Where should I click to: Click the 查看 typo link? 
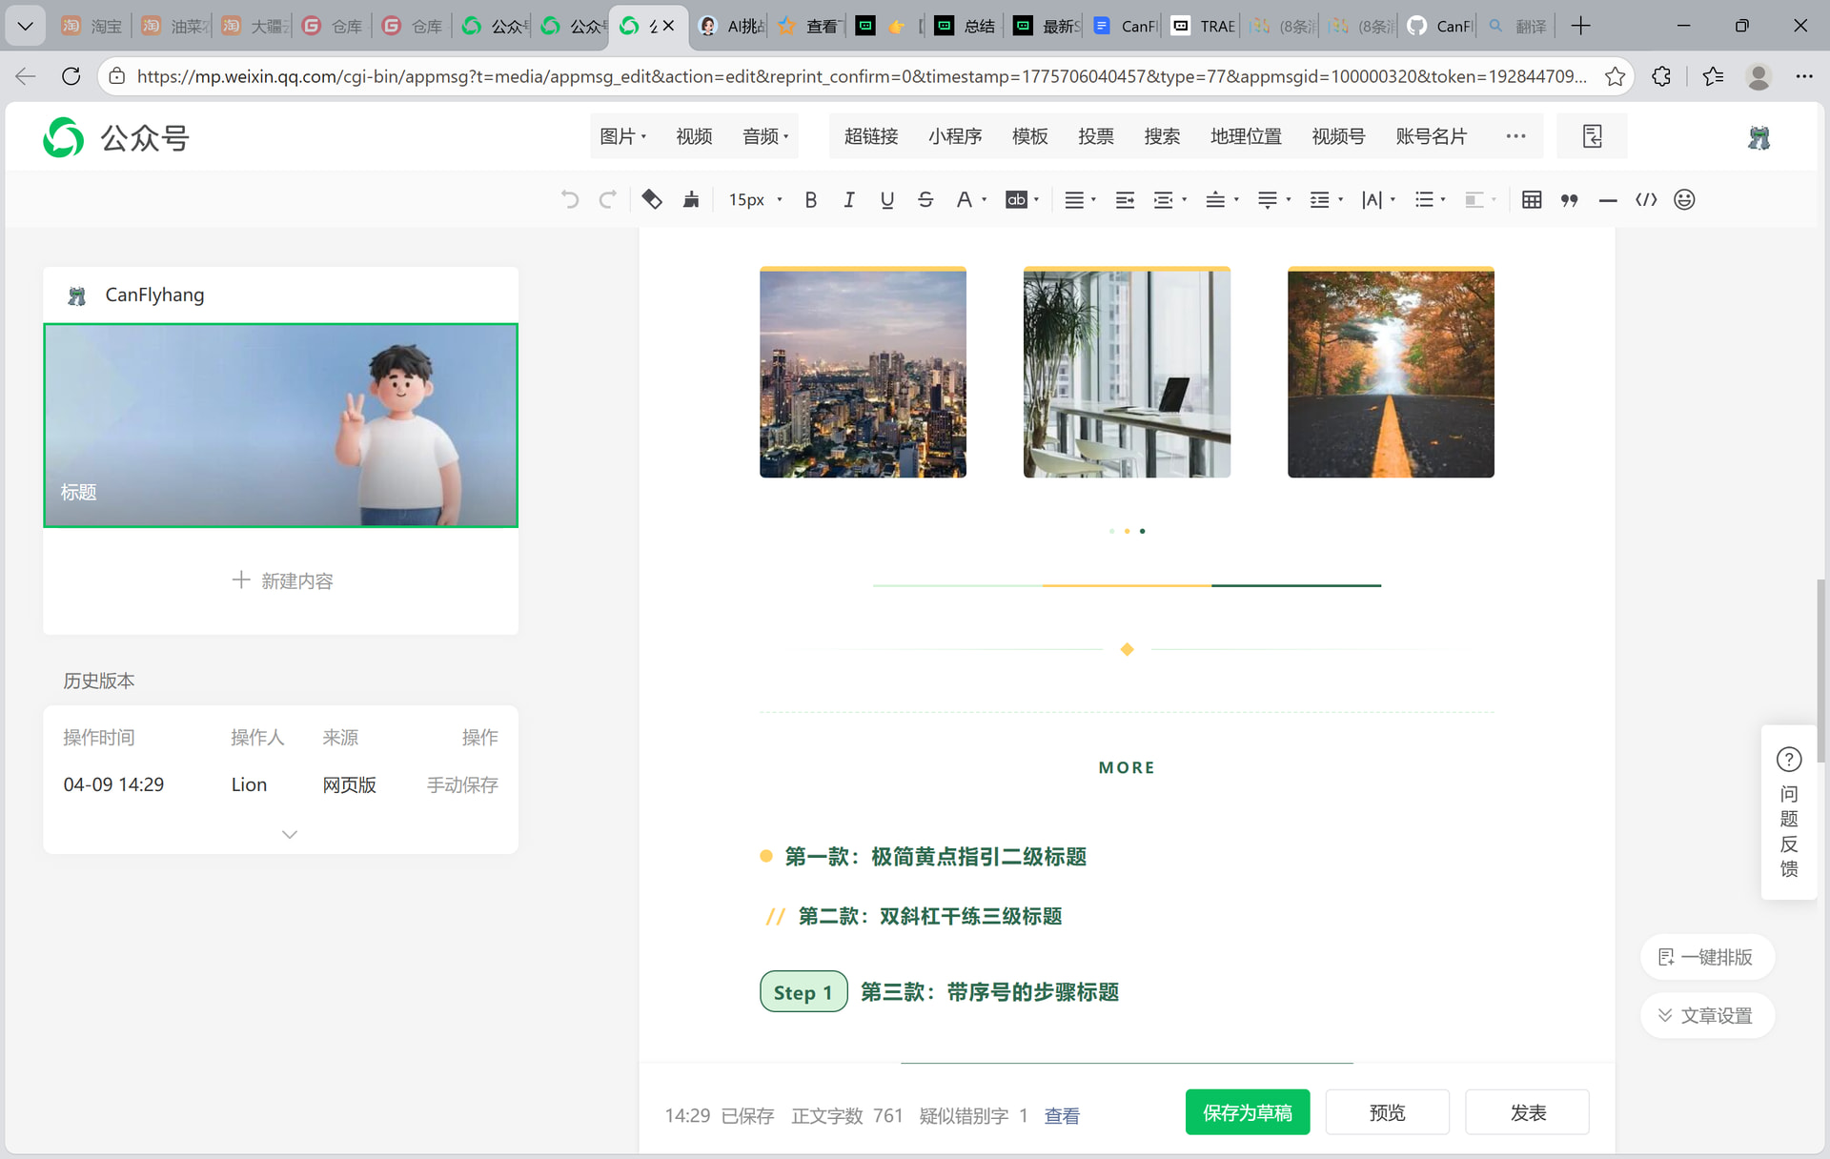(x=1062, y=1115)
